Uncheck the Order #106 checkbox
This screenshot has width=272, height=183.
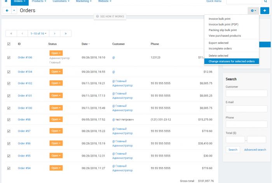(9, 58)
